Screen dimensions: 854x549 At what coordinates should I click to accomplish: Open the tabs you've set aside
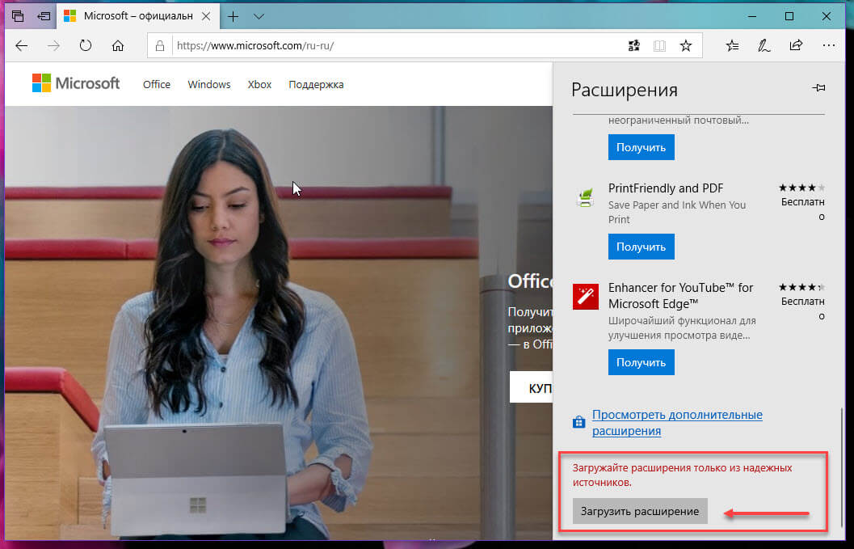click(x=17, y=15)
